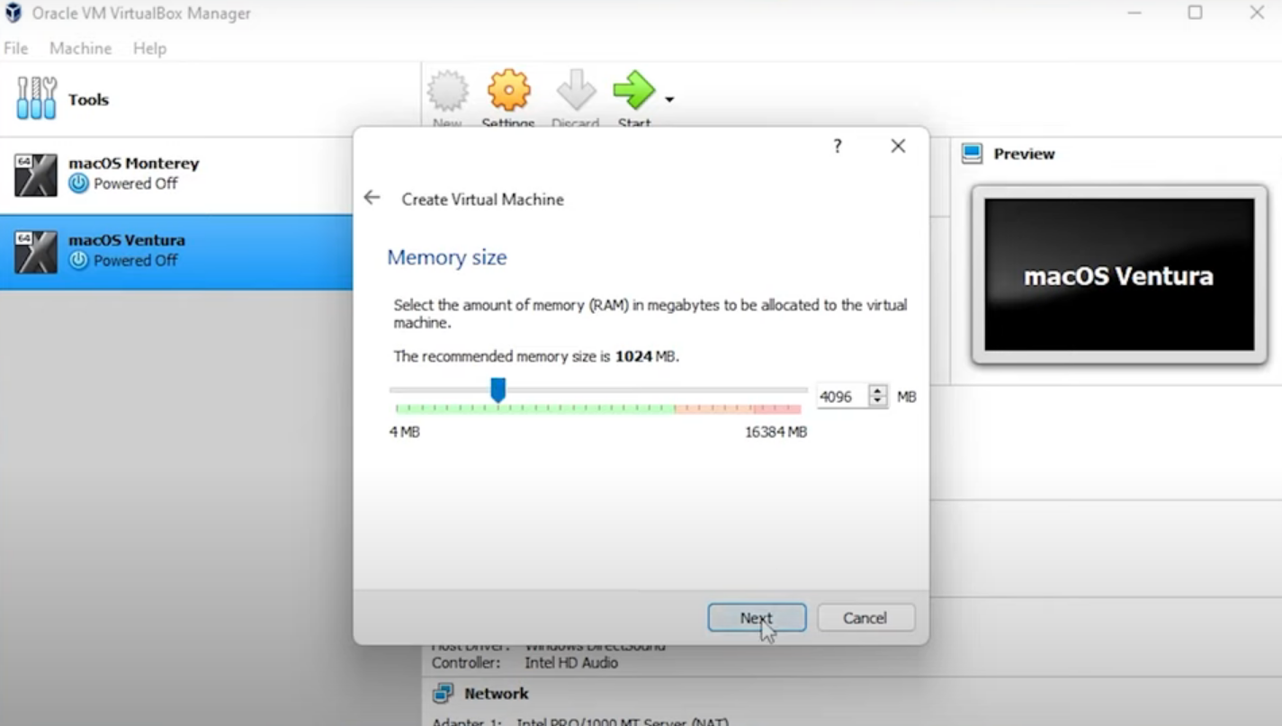Viewport: 1282px width, 726px height.
Task: Click the memory slider handle
Action: tap(498, 390)
